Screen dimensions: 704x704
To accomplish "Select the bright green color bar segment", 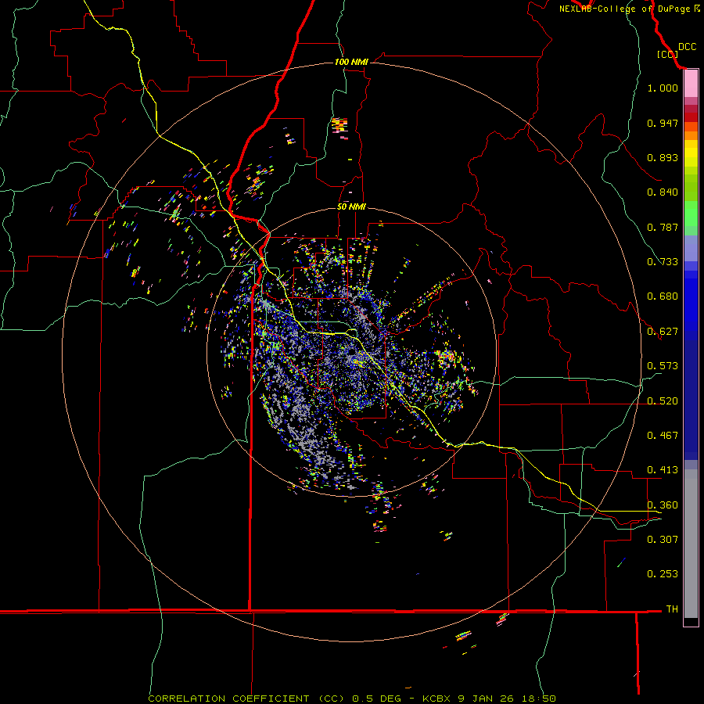I will pyautogui.click(x=691, y=214).
